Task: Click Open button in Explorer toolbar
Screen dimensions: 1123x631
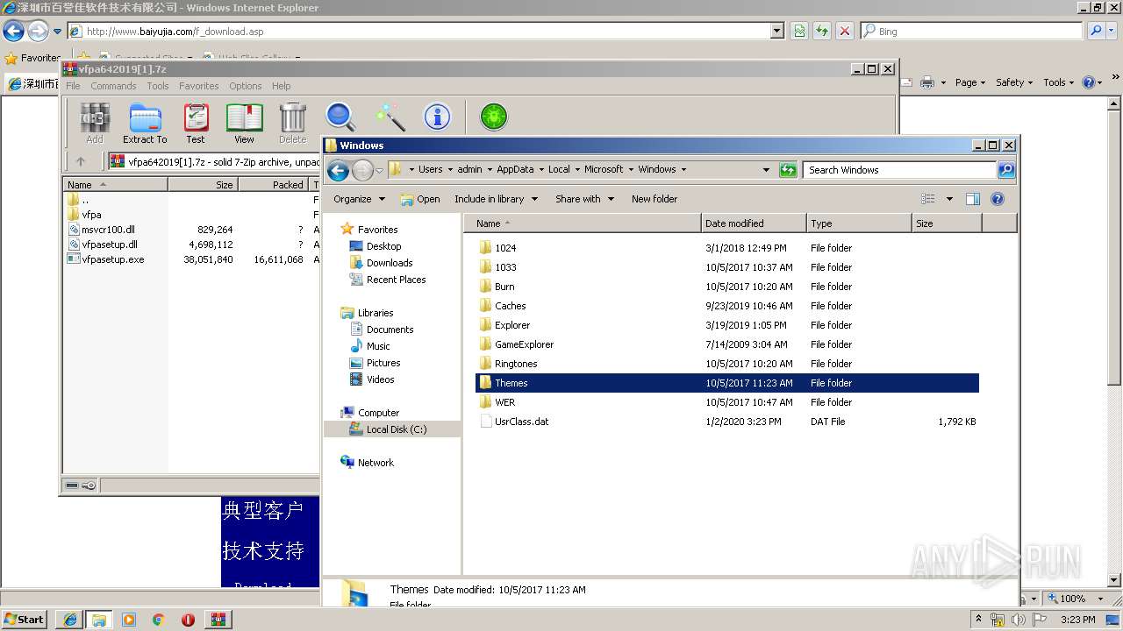Action: (x=420, y=199)
